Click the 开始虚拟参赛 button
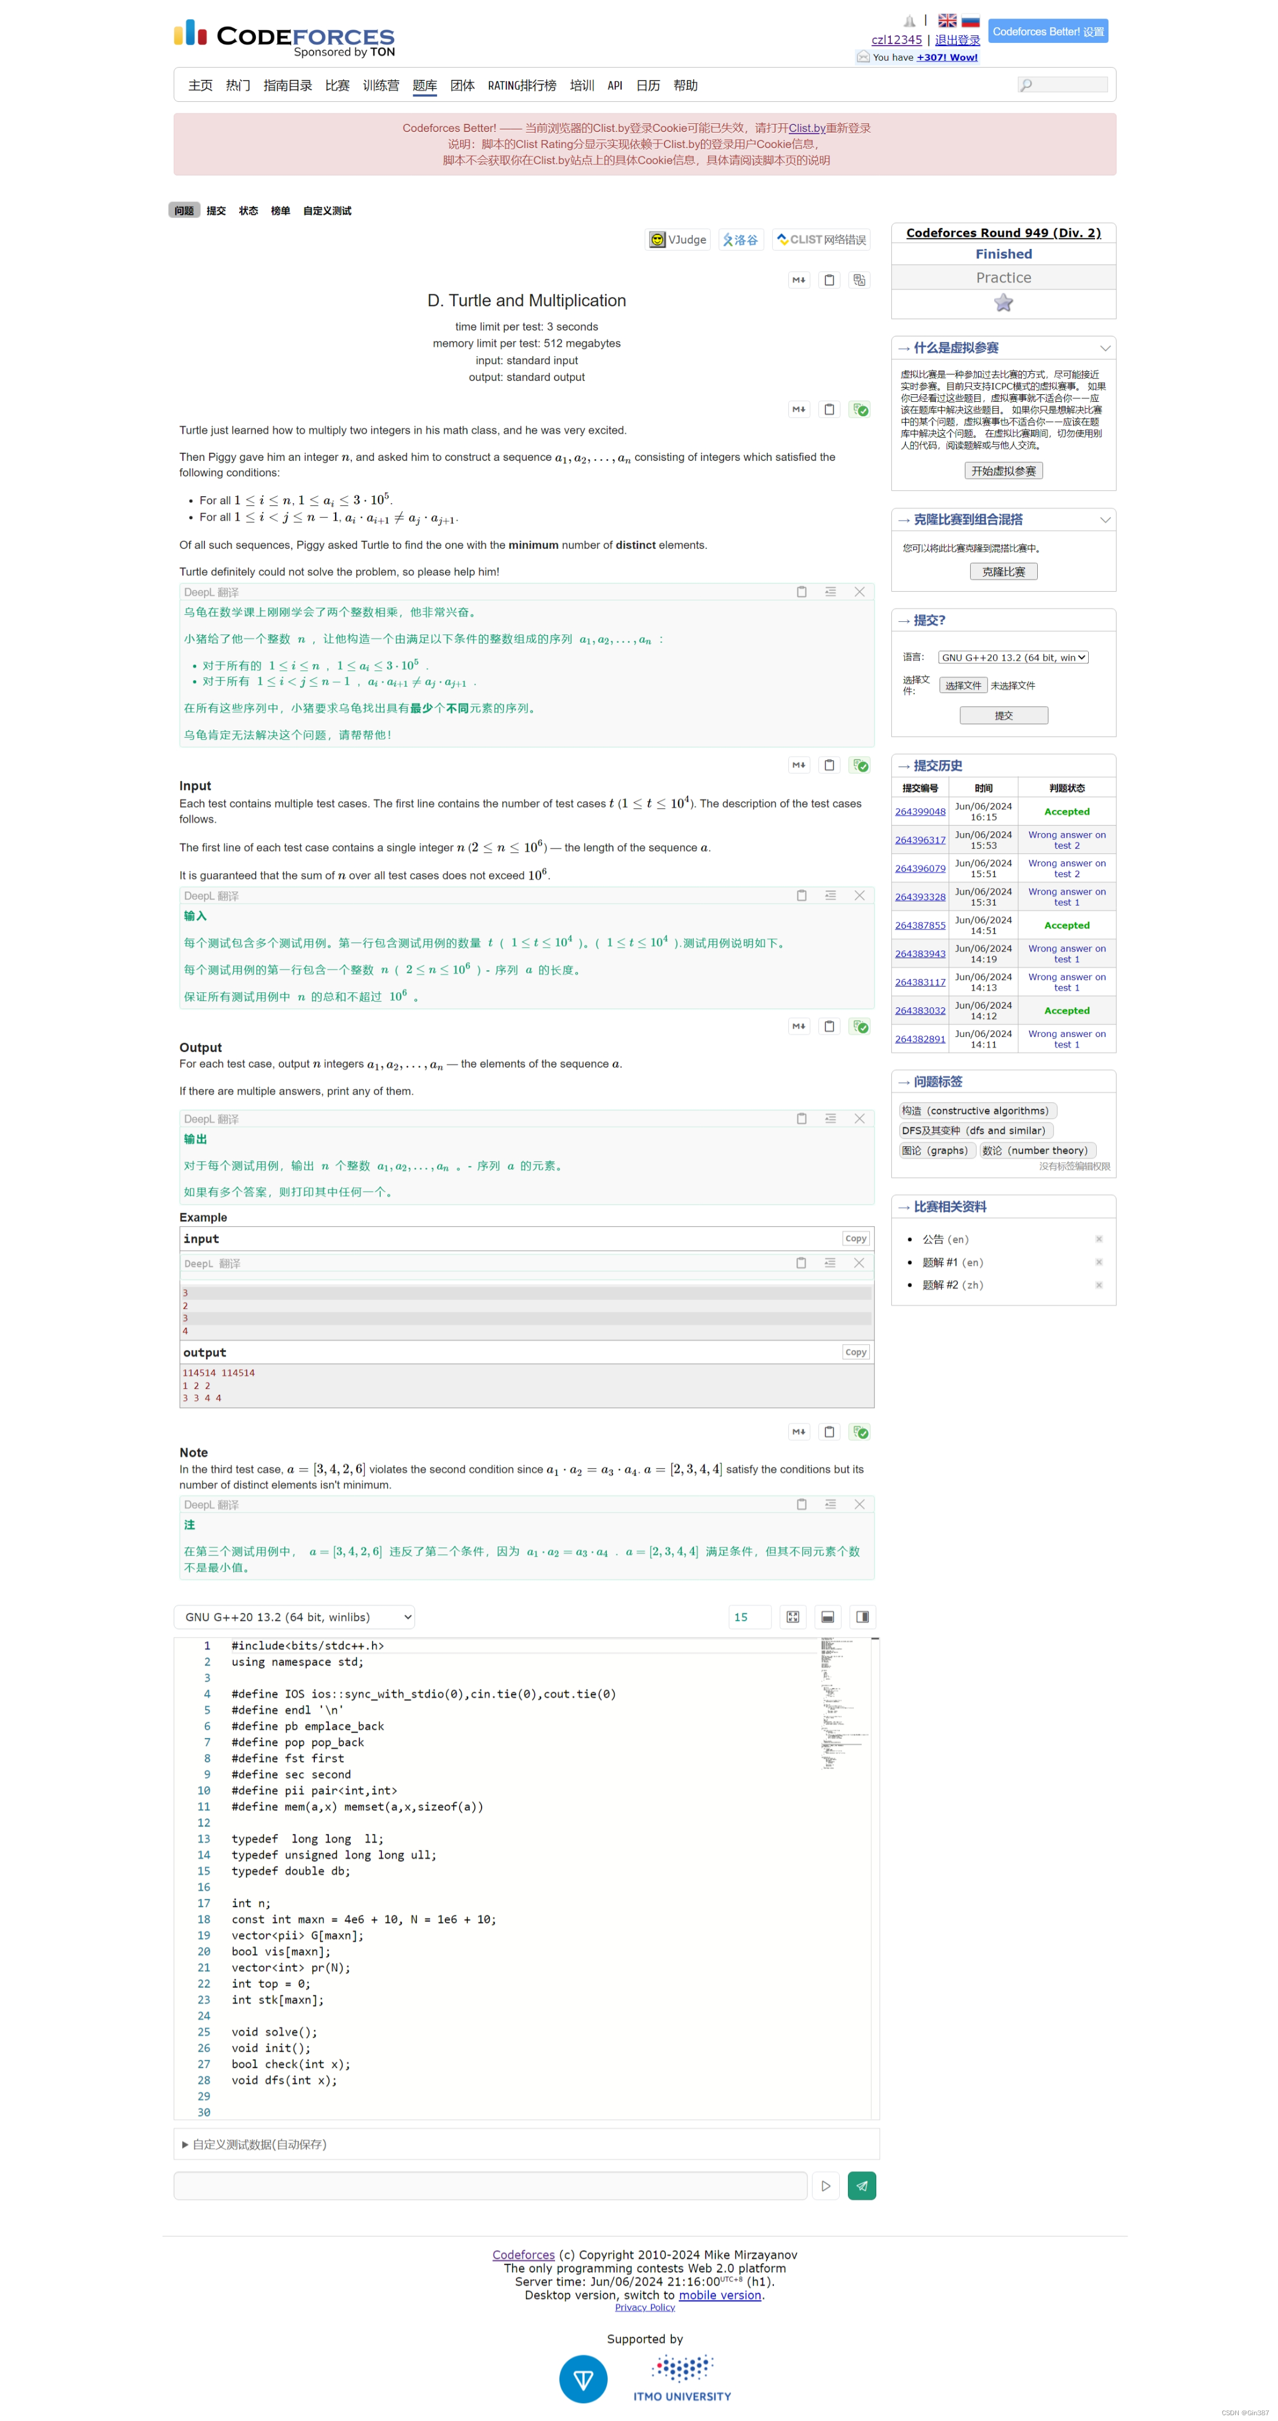Screen dimensions: 1278x2421 [x=1002, y=471]
